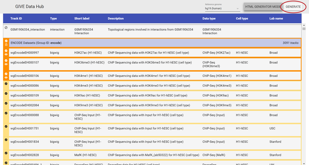Toggle the check icon for wgEncodeEH001751
Screen dimensions: 309x165
coord(6,126)
